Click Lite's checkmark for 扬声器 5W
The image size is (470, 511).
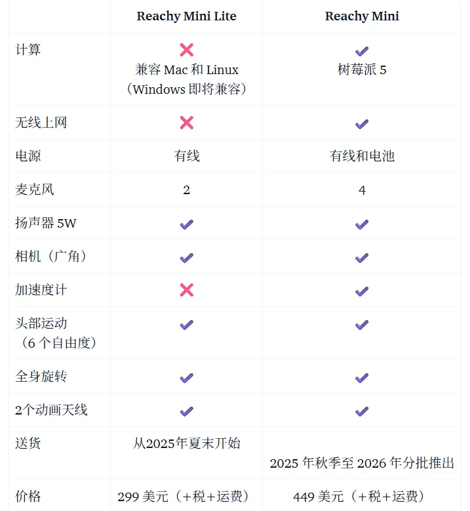(x=187, y=224)
